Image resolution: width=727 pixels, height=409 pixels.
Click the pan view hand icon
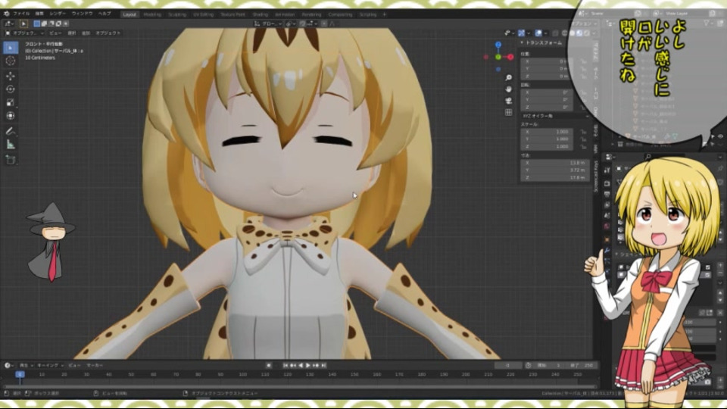(x=509, y=89)
